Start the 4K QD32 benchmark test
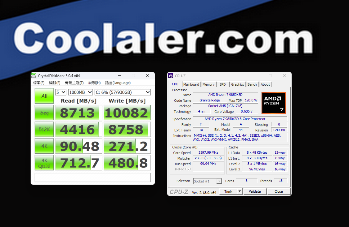Screen dimensions: 349x227 coord(44,163)
